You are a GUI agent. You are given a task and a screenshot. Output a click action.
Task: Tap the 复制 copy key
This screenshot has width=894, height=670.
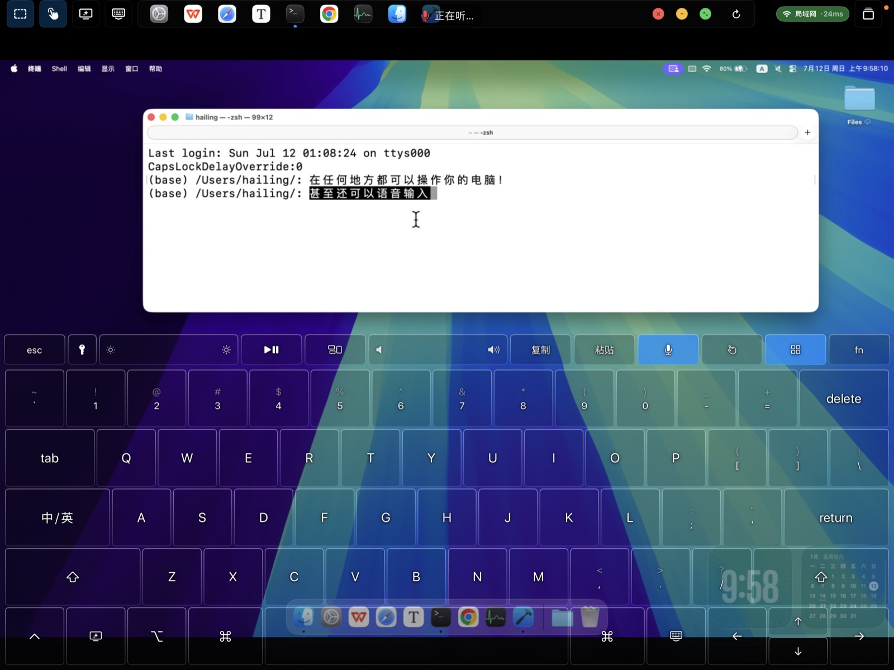pyautogui.click(x=541, y=350)
